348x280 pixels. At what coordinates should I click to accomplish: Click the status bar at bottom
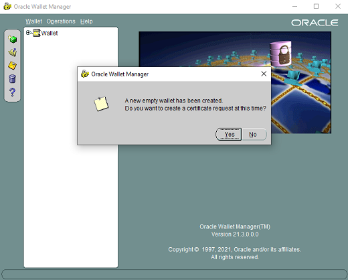pos(174,274)
